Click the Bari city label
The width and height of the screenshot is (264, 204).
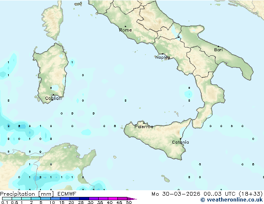[218, 50]
